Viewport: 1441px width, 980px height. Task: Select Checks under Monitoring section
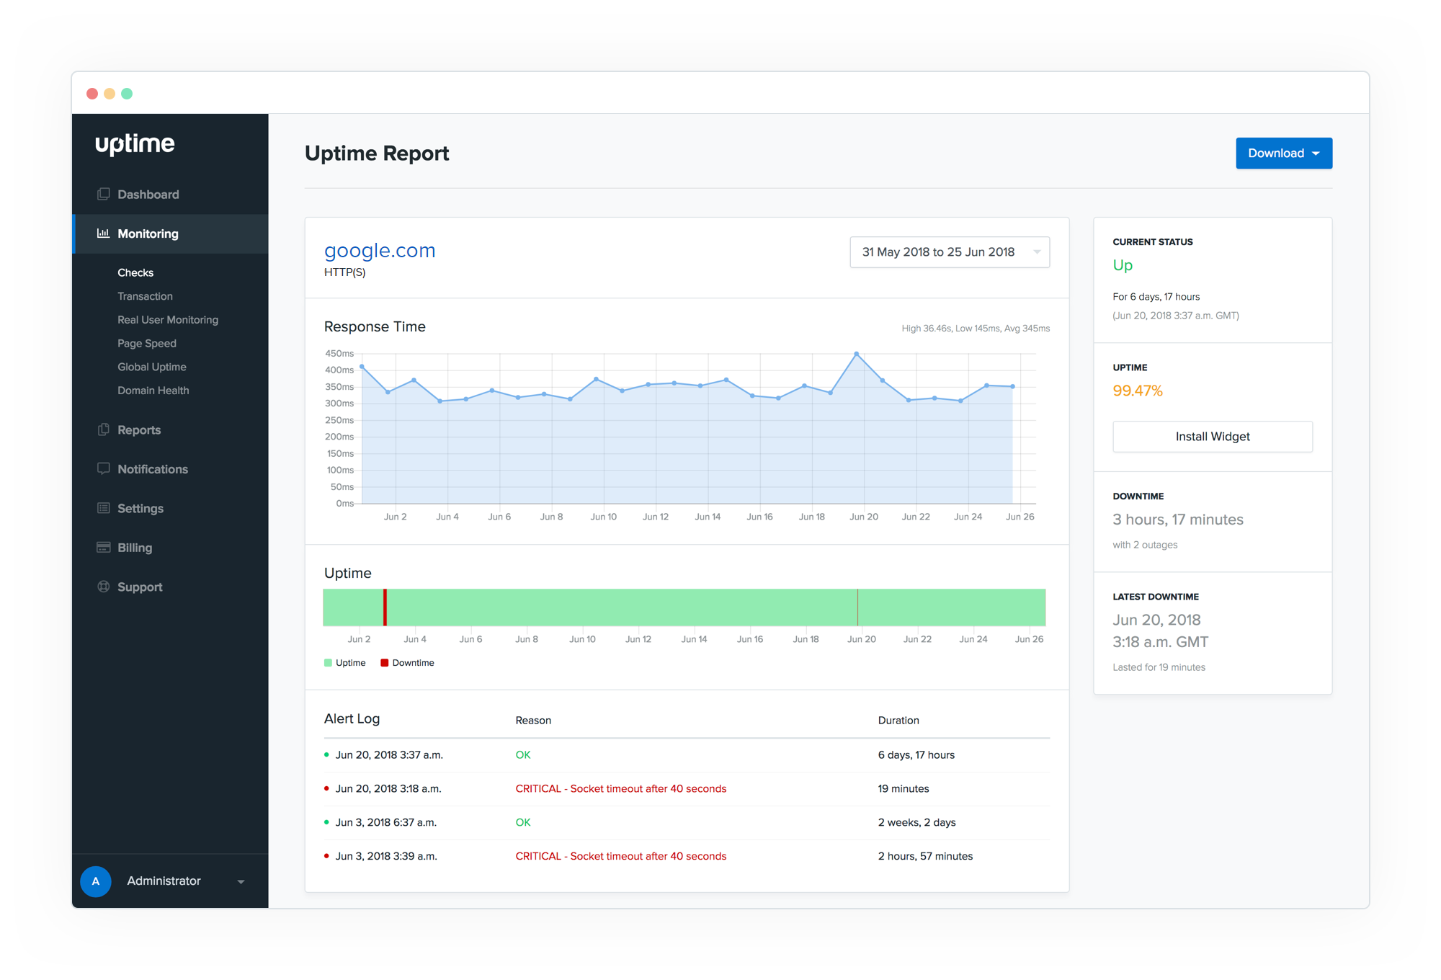click(135, 272)
